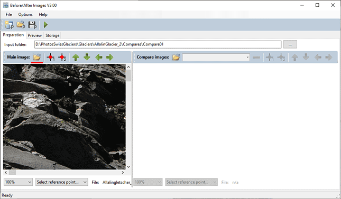Shift main image right with green arrow
The height and width of the screenshot is (199, 341).
[110, 58]
